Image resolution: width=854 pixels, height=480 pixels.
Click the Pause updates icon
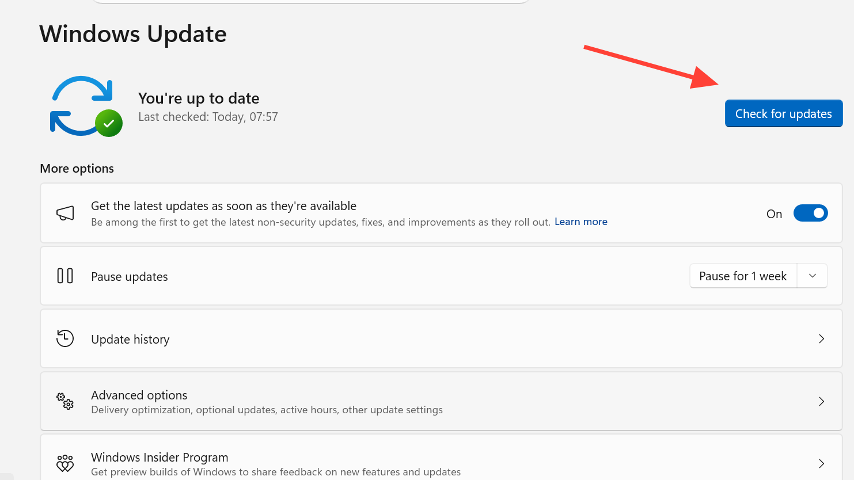65,276
